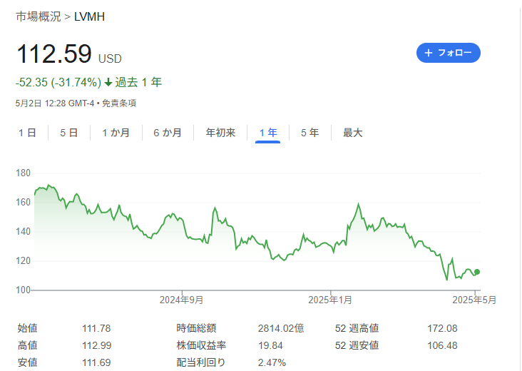Image resolution: width=522 pixels, height=371 pixels.
Task: Click the green current-price dot on chart
Action: (477, 272)
